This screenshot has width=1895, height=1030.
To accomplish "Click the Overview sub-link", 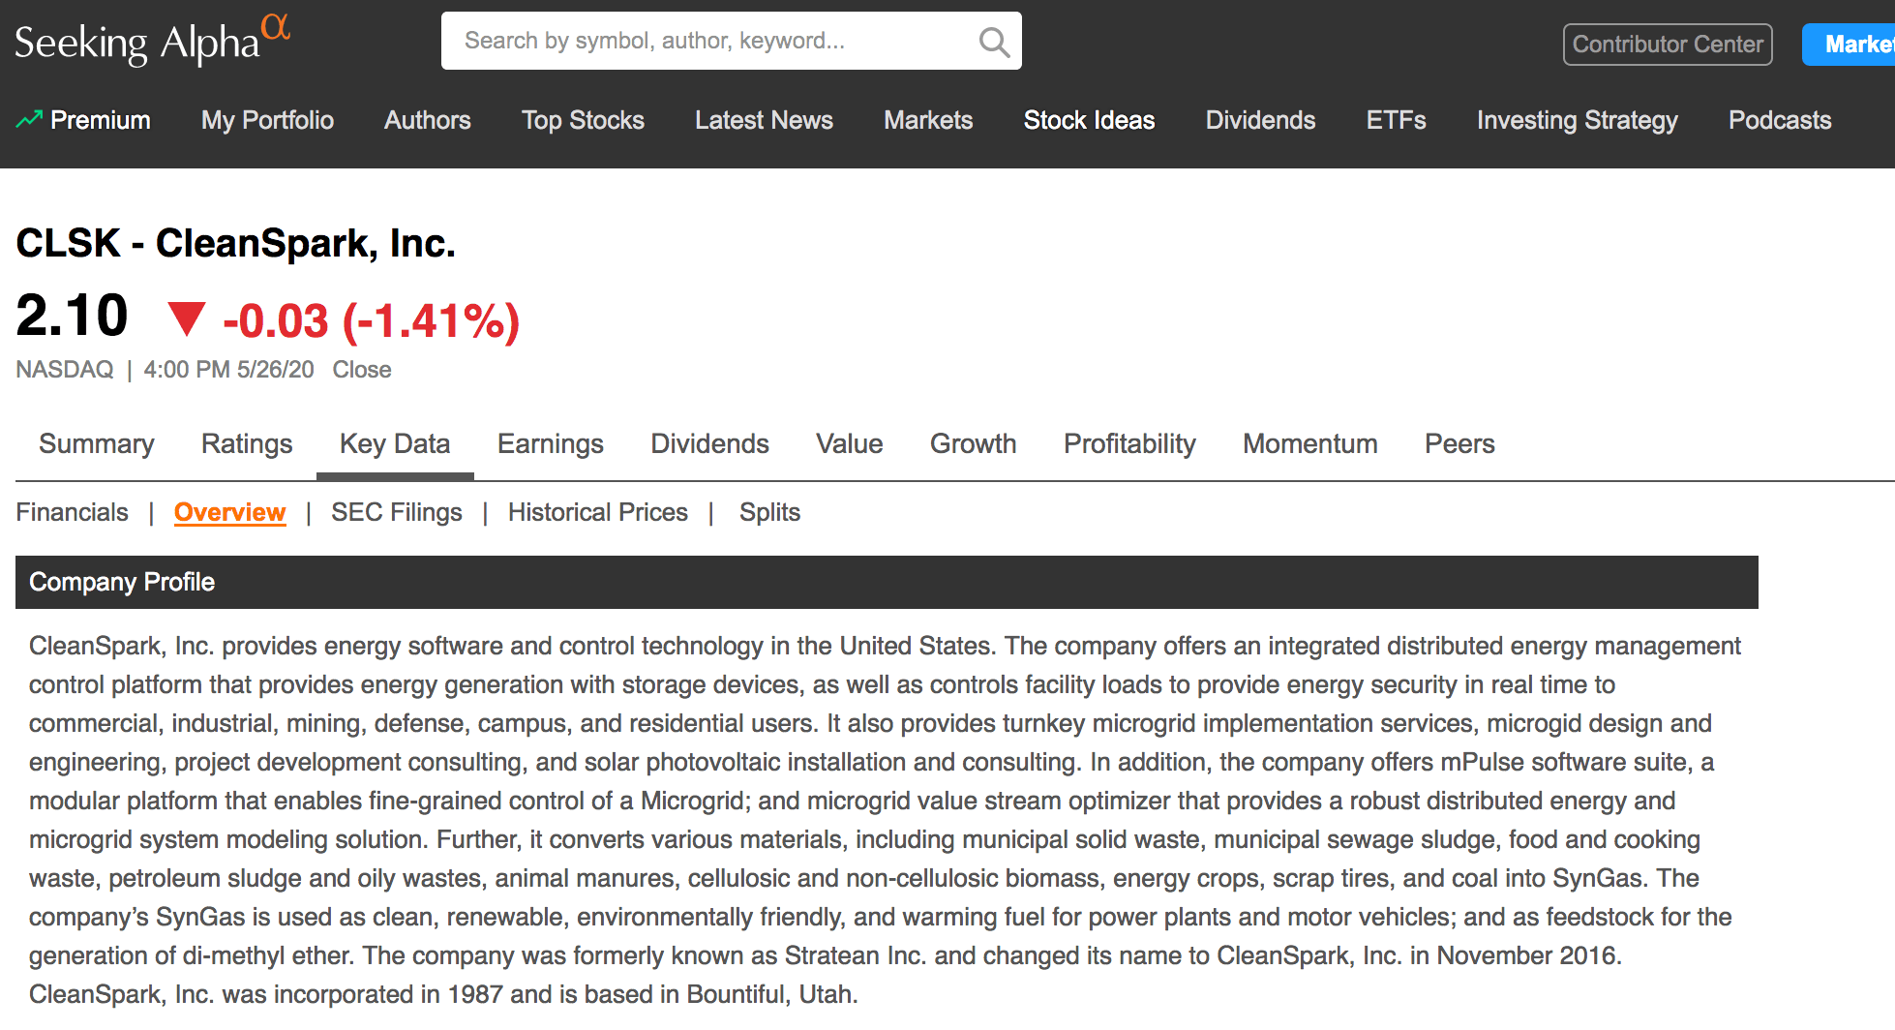I will [230, 512].
